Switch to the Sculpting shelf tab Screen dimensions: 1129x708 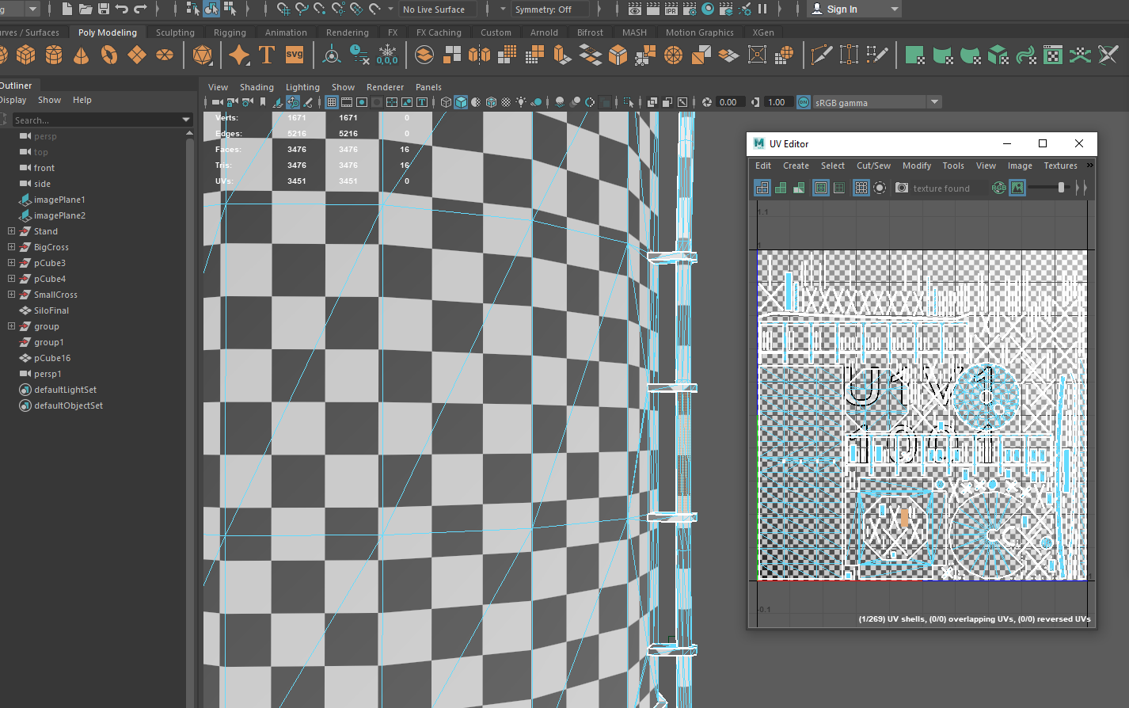click(175, 32)
